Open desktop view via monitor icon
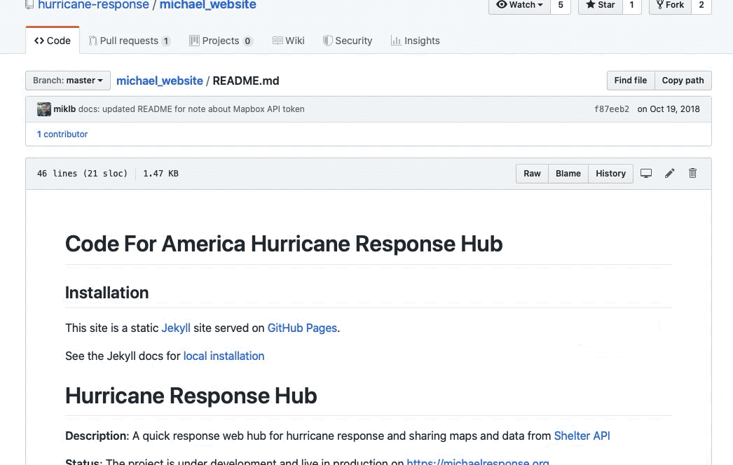 coord(646,174)
